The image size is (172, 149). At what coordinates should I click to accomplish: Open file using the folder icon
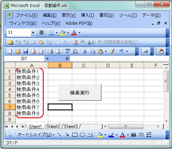18,51
